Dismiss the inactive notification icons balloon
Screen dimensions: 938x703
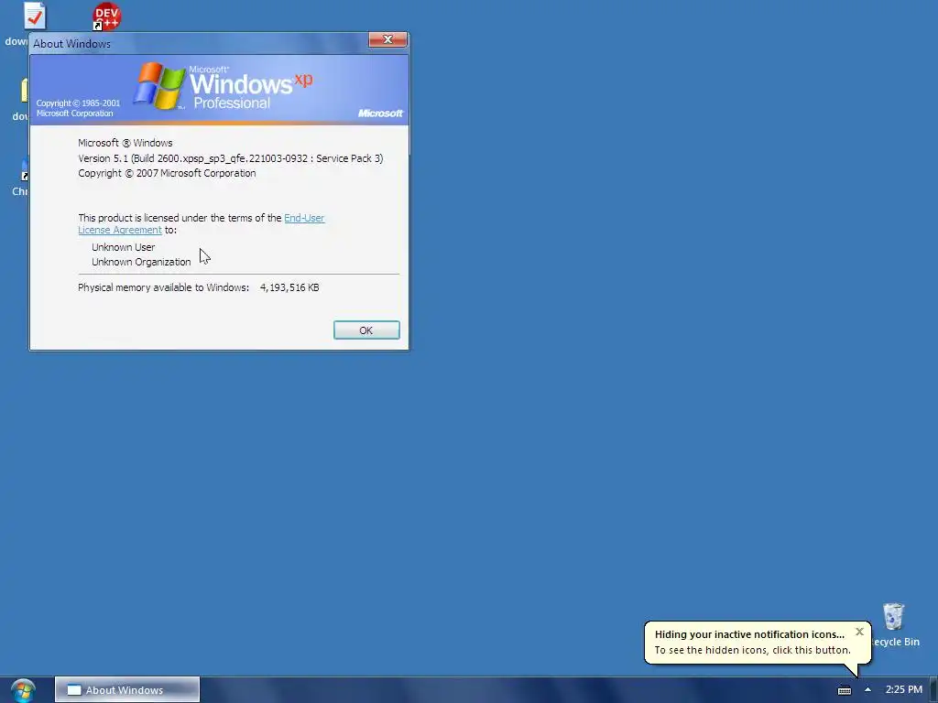coord(859,632)
